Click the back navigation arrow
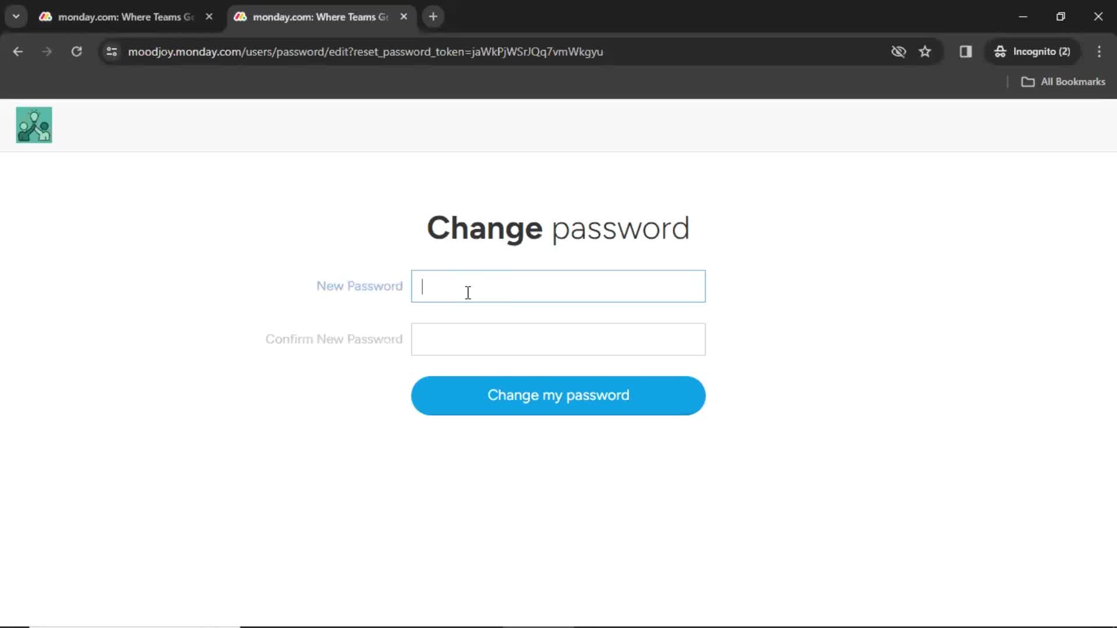This screenshot has width=1117, height=628. pos(19,51)
